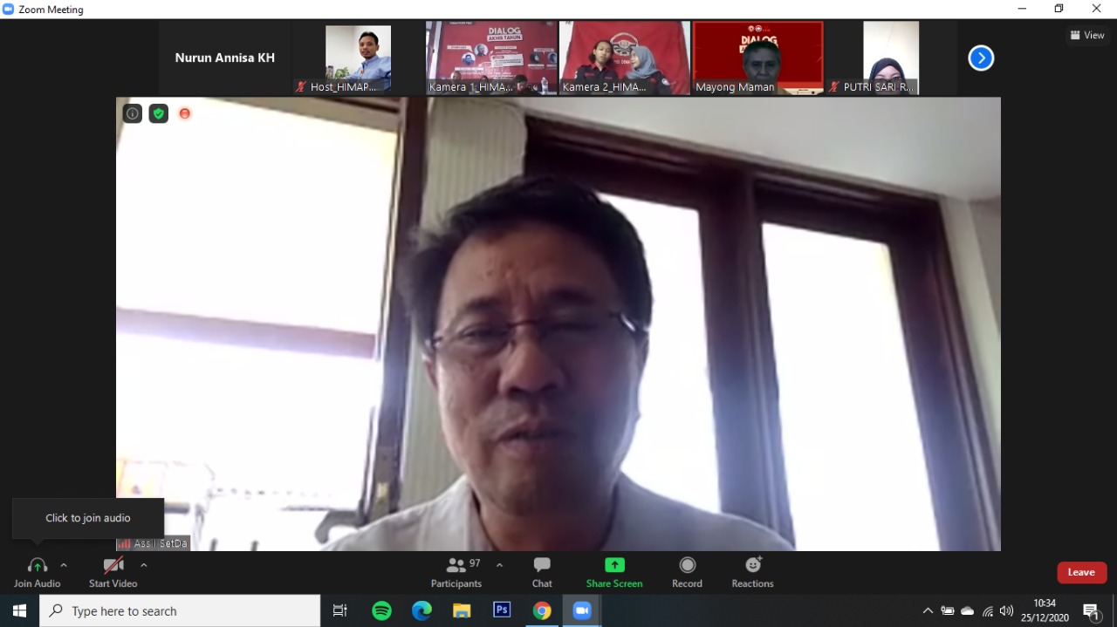Screen dimensions: 1117x627
Task: Click the red recording indicator icon
Action: coord(185,113)
